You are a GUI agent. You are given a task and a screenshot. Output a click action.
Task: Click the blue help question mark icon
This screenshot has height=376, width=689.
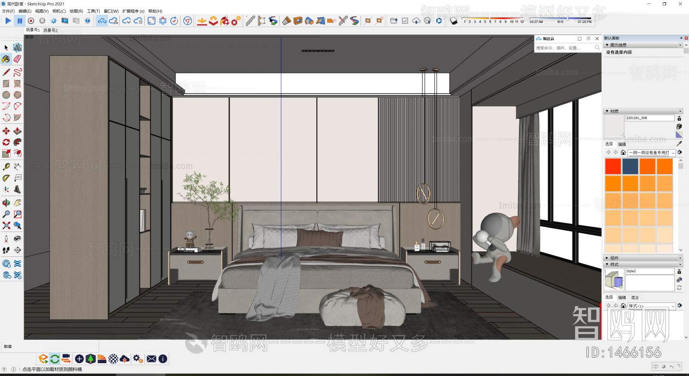coord(87,21)
